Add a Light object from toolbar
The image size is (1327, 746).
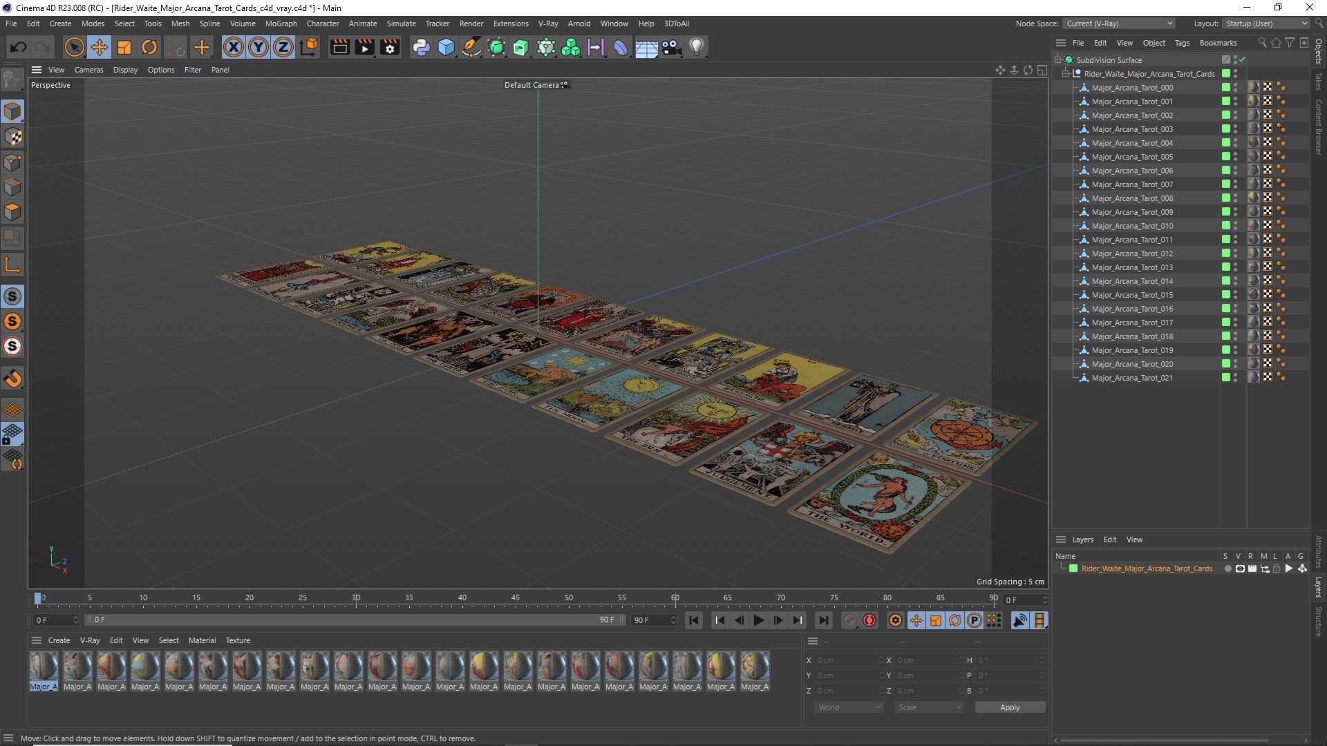pyautogui.click(x=697, y=47)
